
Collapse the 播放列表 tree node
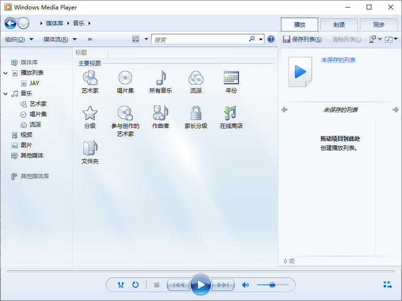pos(5,73)
